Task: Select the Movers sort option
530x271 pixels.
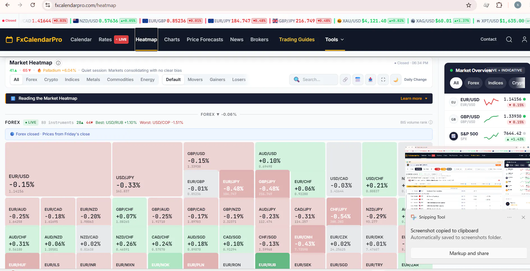Action: coord(195,80)
